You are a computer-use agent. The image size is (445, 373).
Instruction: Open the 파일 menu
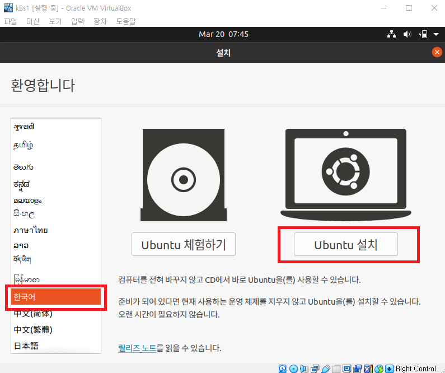pos(11,21)
